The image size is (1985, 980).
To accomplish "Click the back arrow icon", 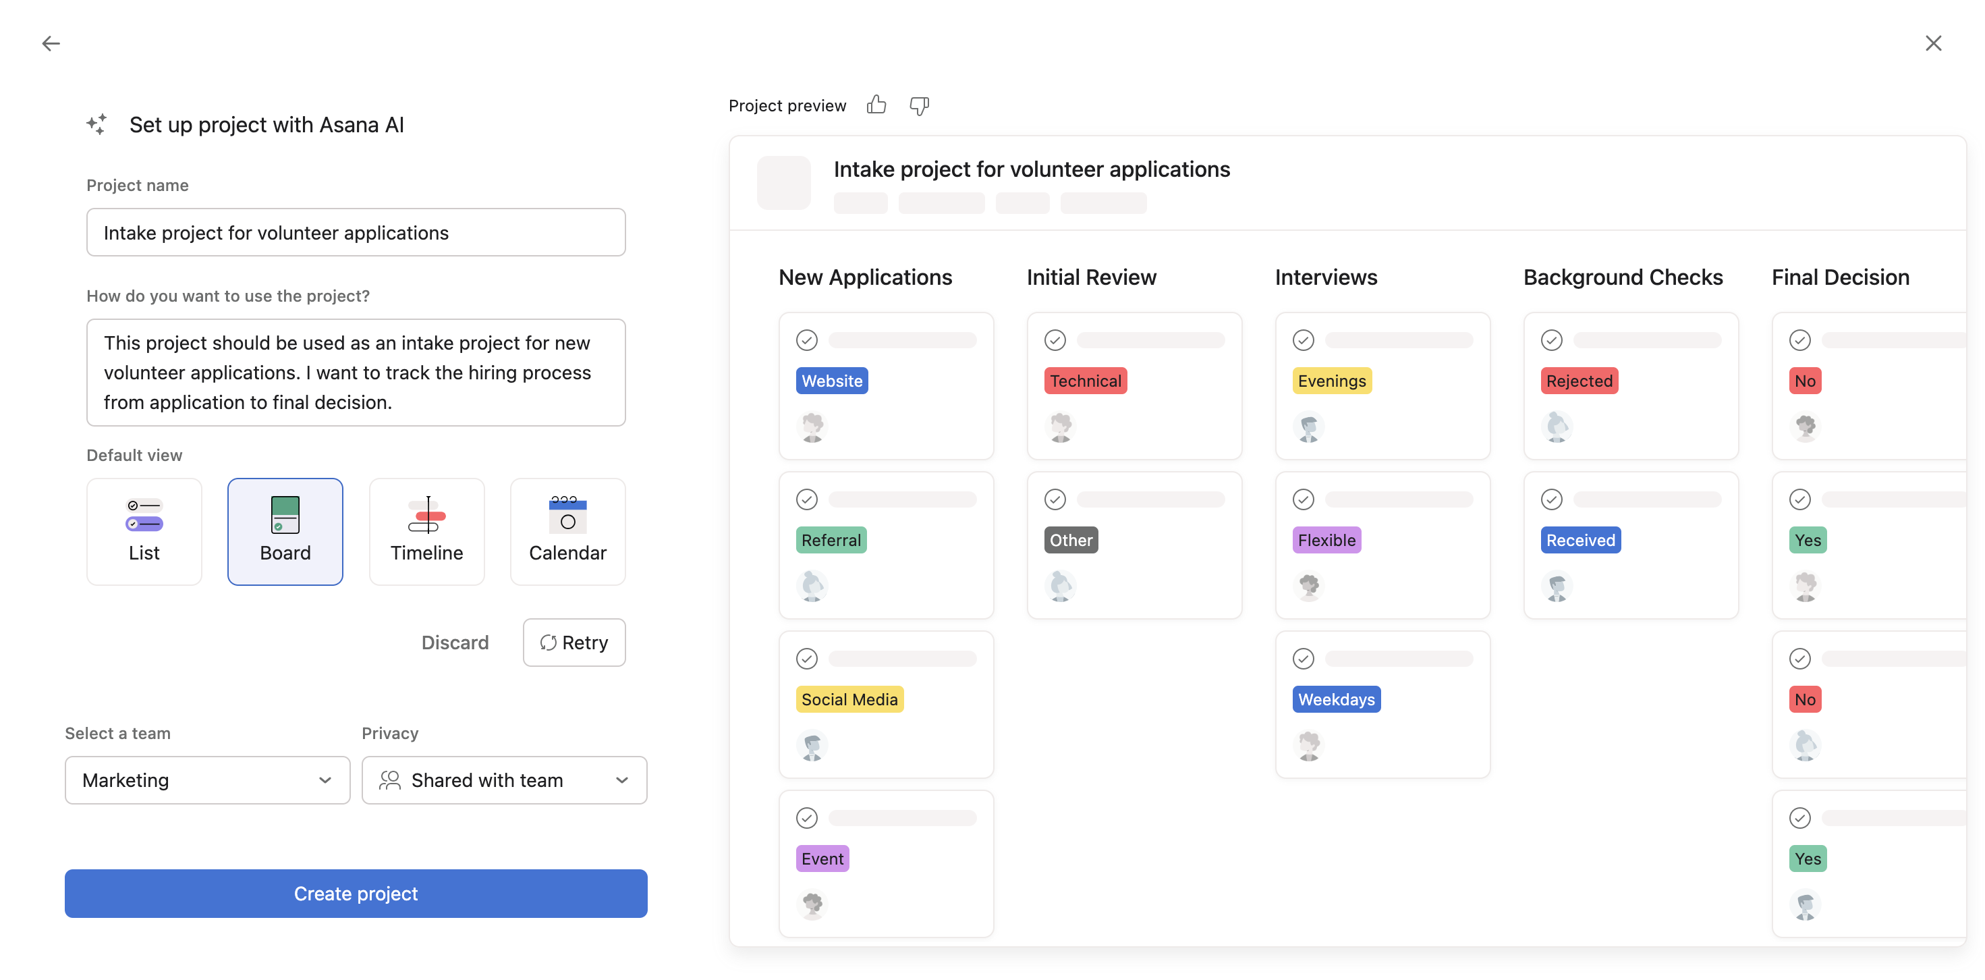I will 51,44.
